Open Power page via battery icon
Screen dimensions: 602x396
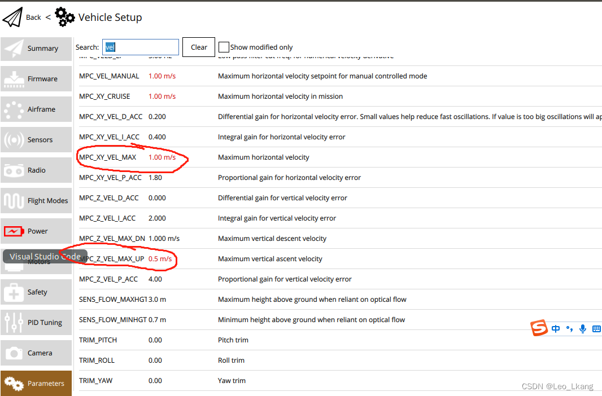coord(14,231)
